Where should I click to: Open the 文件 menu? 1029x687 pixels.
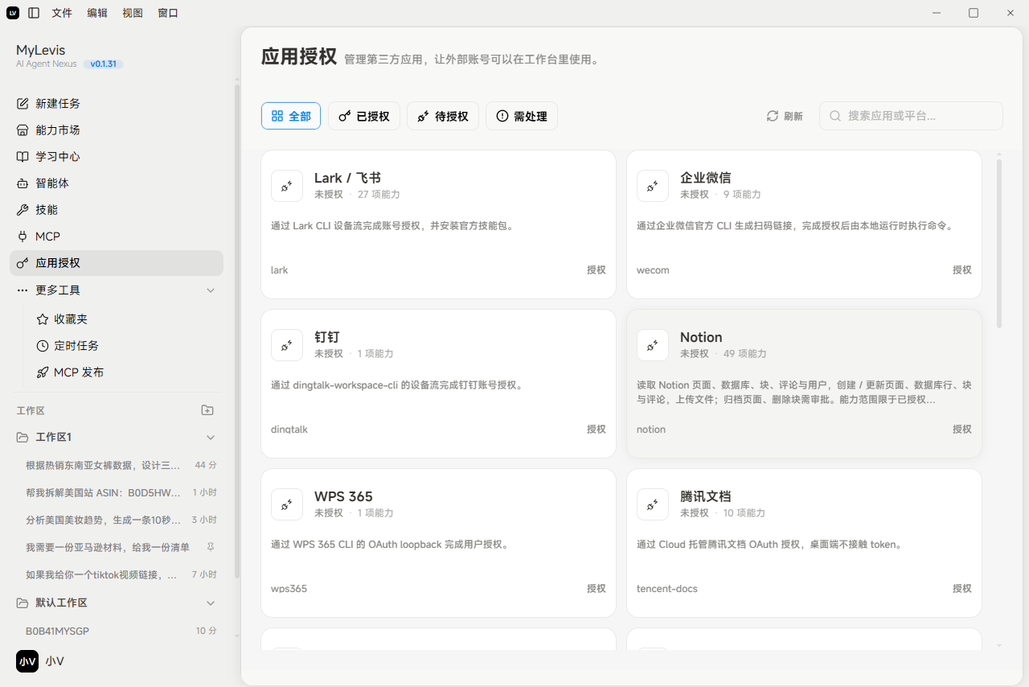(x=62, y=13)
